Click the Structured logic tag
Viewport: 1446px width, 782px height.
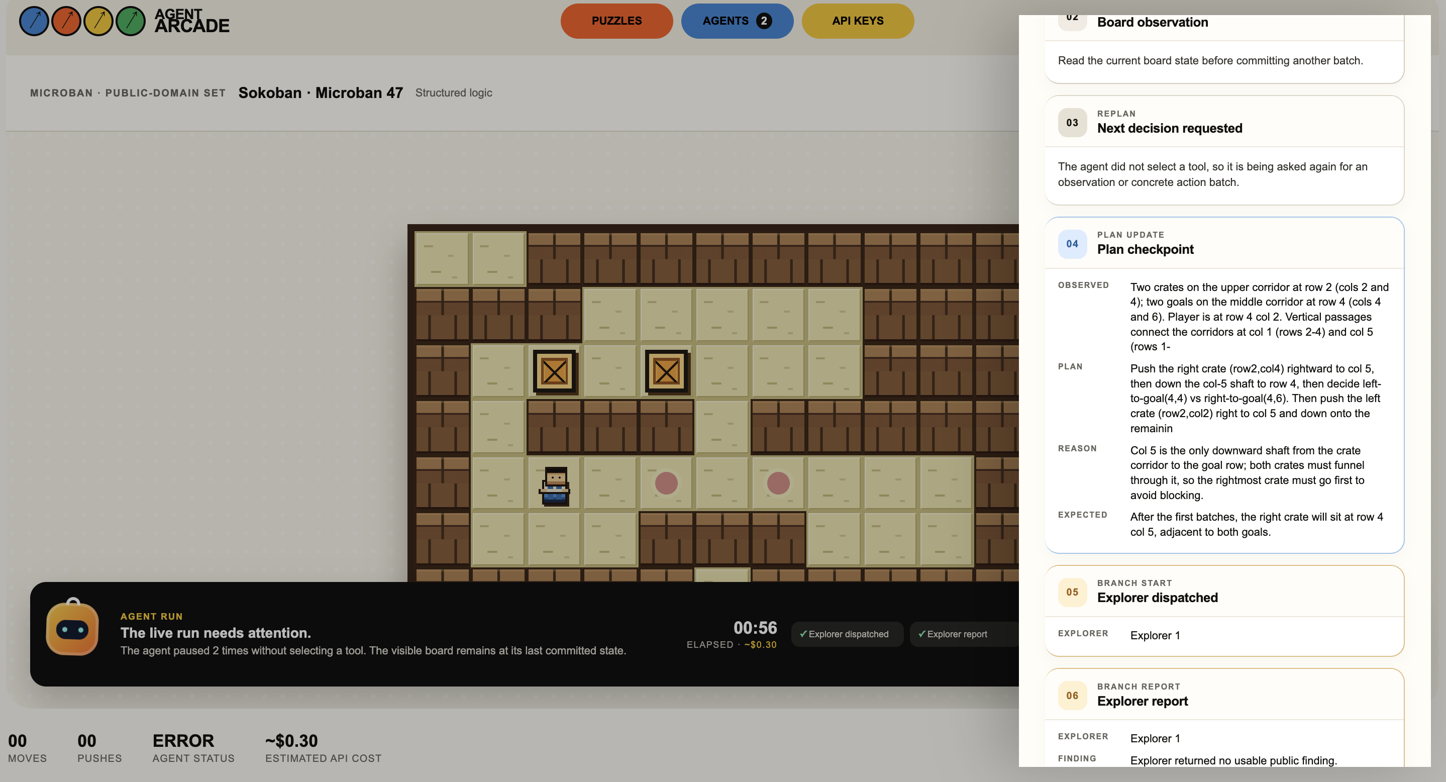tap(454, 92)
